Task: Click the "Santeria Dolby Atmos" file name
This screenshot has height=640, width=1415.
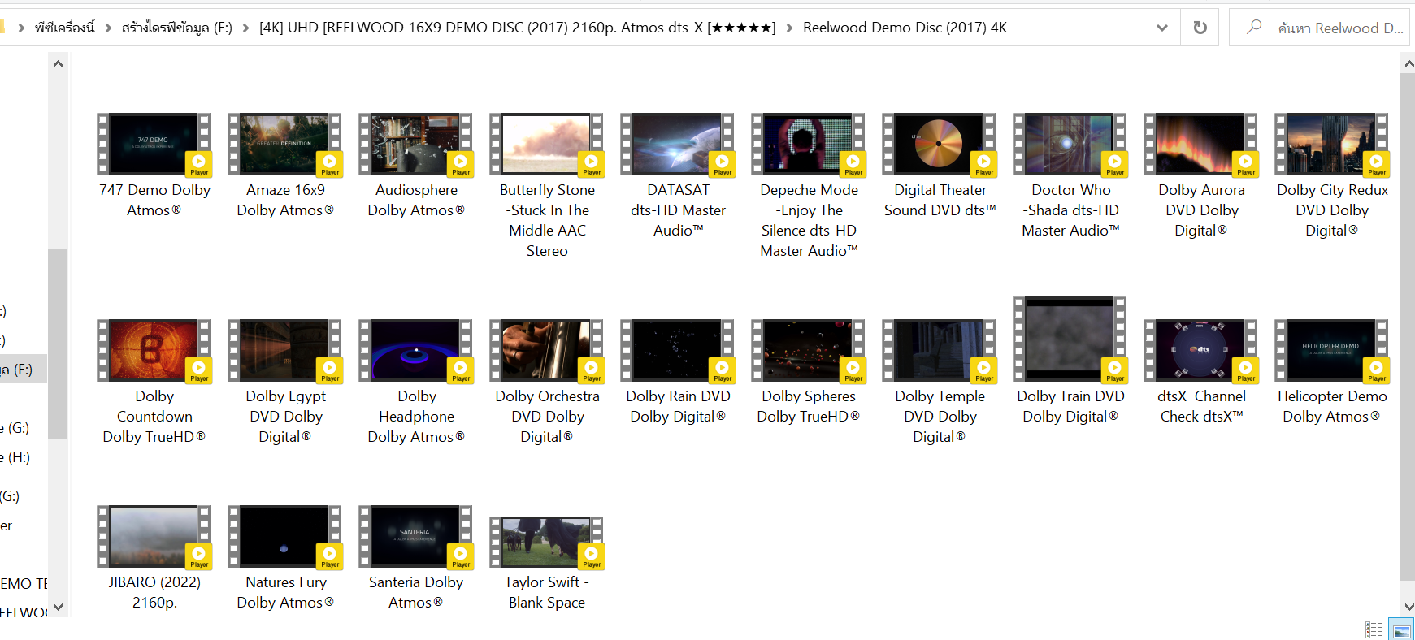Action: (x=416, y=592)
